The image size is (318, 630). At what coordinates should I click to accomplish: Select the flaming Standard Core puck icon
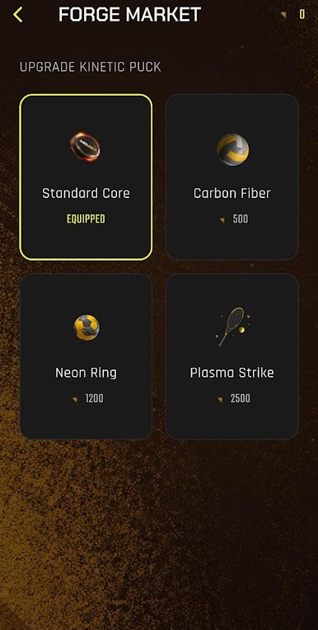(x=85, y=148)
